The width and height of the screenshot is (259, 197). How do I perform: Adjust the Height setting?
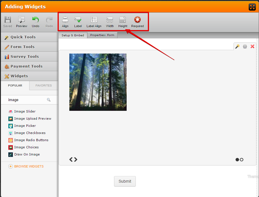pyautogui.click(x=123, y=22)
